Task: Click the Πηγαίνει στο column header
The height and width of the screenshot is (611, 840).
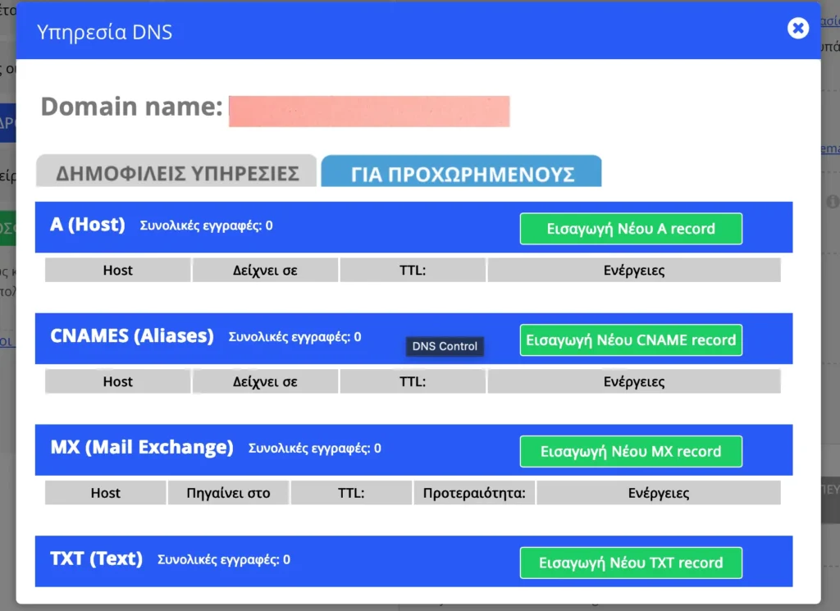Action: pos(228,493)
